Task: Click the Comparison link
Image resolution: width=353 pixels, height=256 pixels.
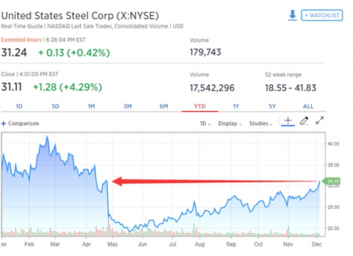Action: point(24,123)
